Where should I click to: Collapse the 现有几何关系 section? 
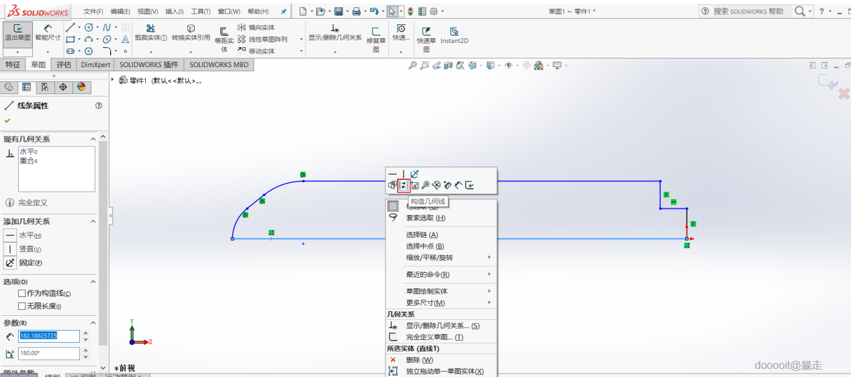93,139
